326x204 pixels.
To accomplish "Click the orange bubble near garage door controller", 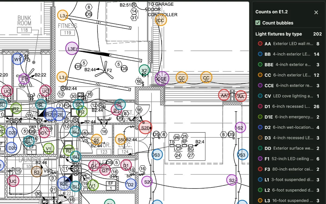I will [x=161, y=20].
